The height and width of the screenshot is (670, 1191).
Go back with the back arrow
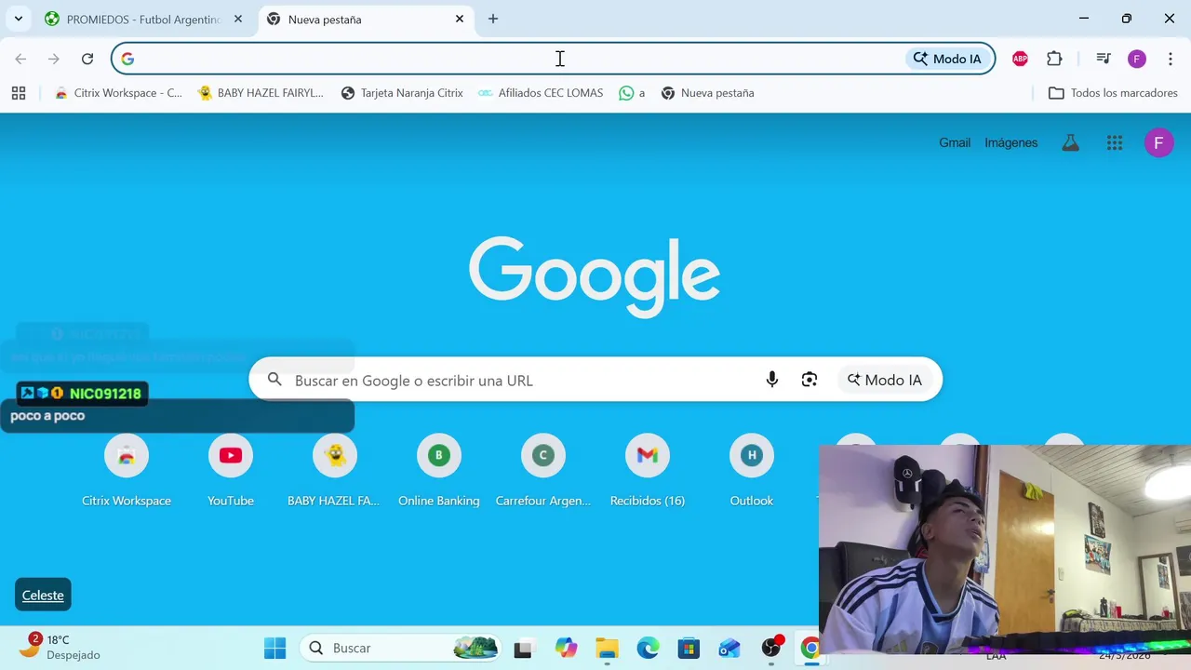[20, 59]
